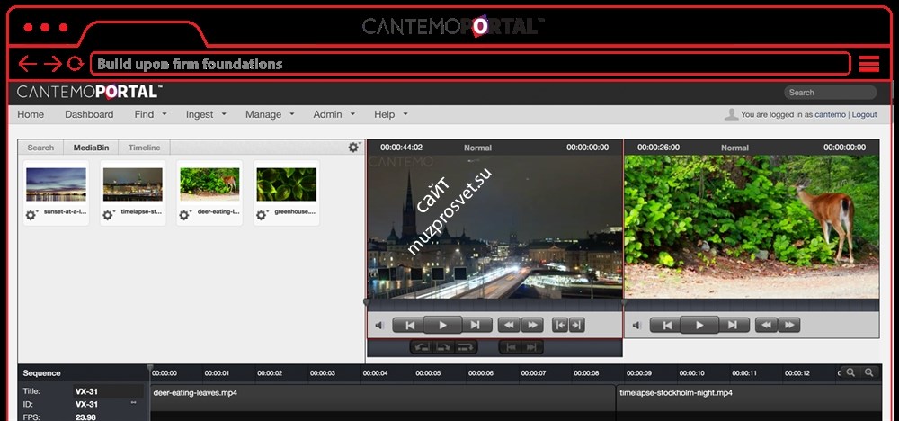Select the MediaBin tab
The height and width of the screenshot is (421, 899).
[91, 148]
